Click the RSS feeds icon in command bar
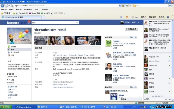This screenshot has height=109, width=174. click(127, 17)
